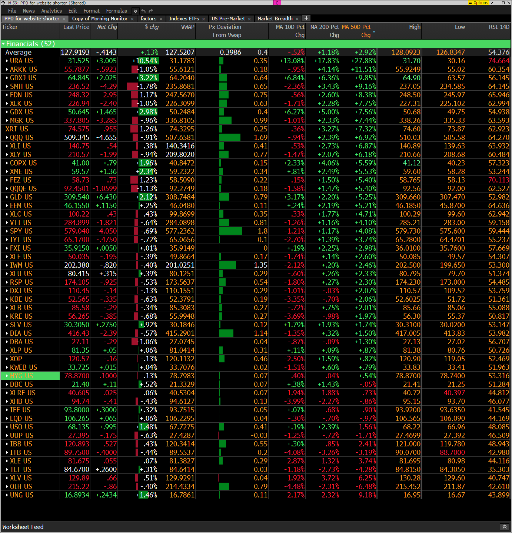Expand the ARKK US row

[x=7, y=70]
